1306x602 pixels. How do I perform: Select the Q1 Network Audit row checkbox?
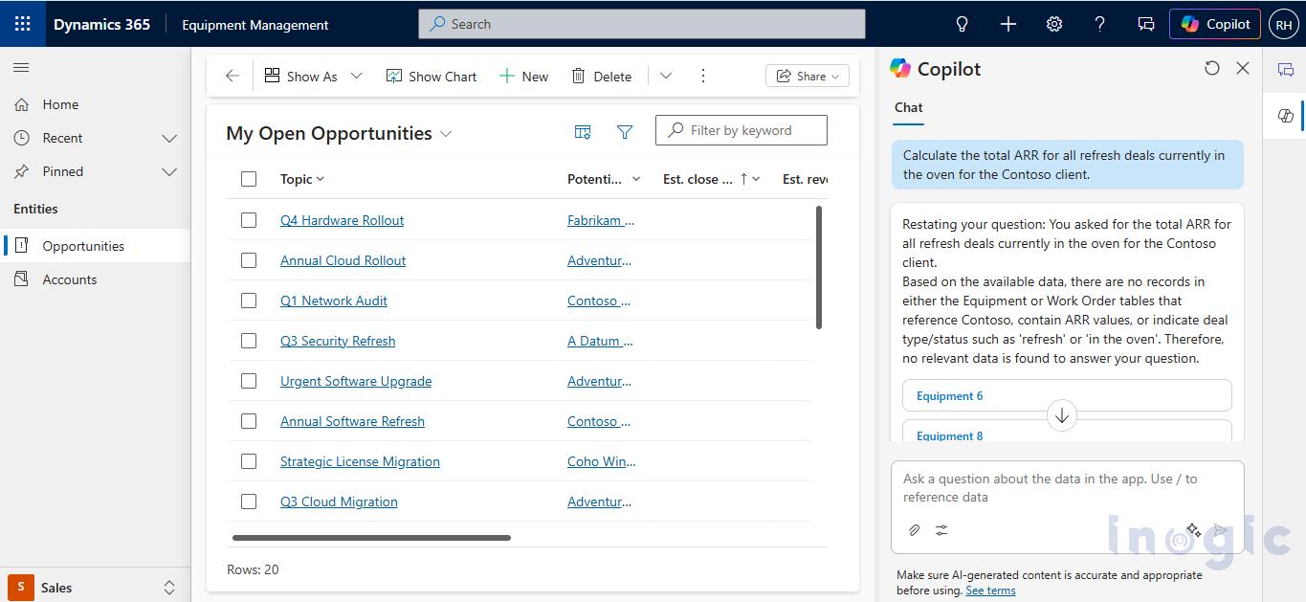tap(249, 301)
